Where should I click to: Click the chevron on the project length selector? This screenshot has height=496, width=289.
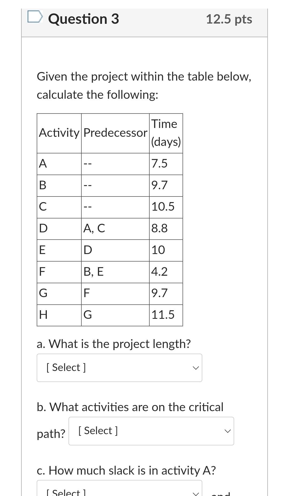tap(196, 367)
